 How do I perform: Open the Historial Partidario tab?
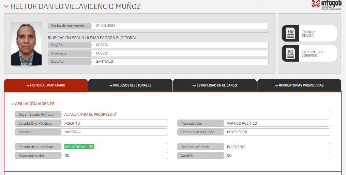[x=46, y=85]
